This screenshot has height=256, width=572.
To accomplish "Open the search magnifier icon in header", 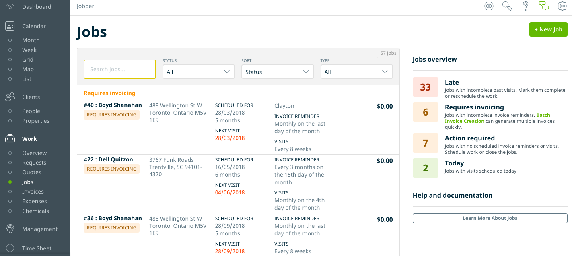I will coord(507,6).
